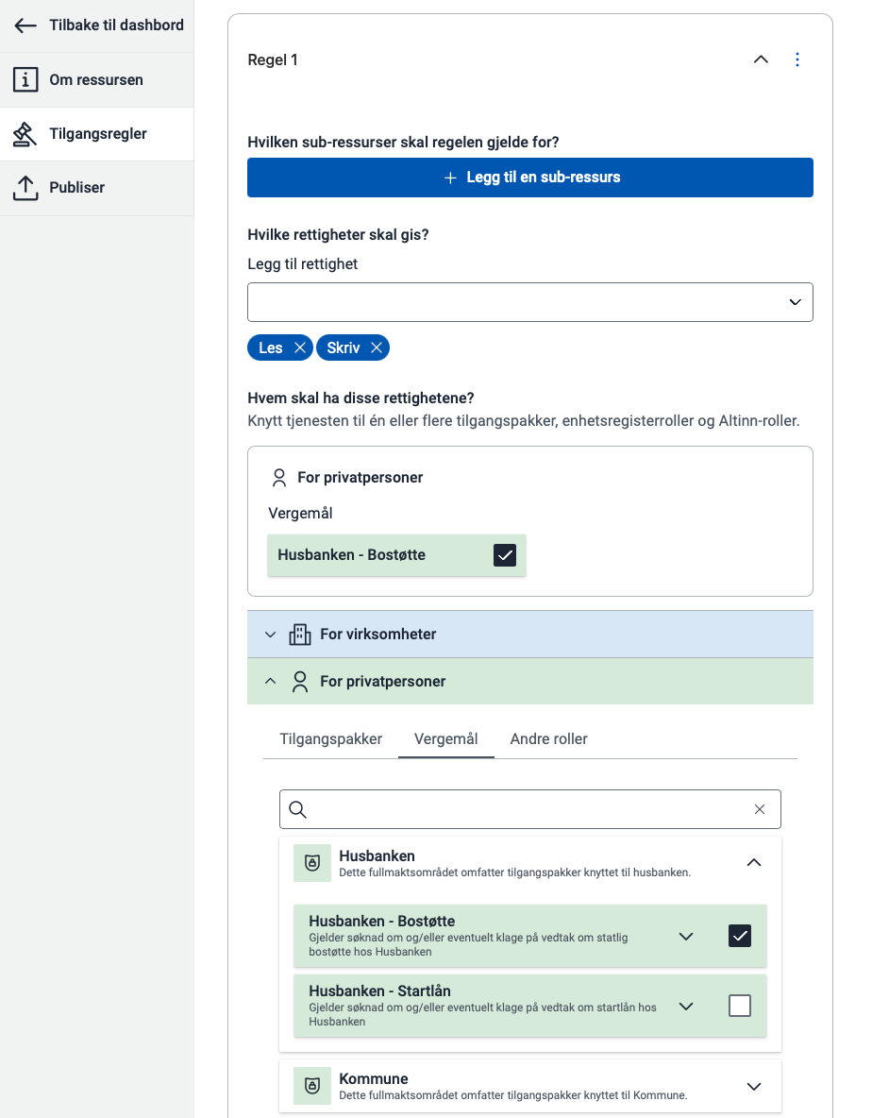The image size is (872, 1118).
Task: Collapse the Husbanken access area
Action: tap(753, 862)
